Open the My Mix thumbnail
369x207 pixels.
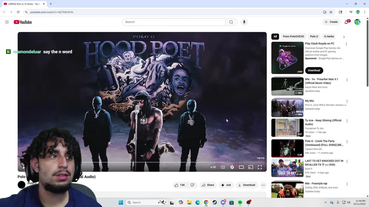click(287, 108)
